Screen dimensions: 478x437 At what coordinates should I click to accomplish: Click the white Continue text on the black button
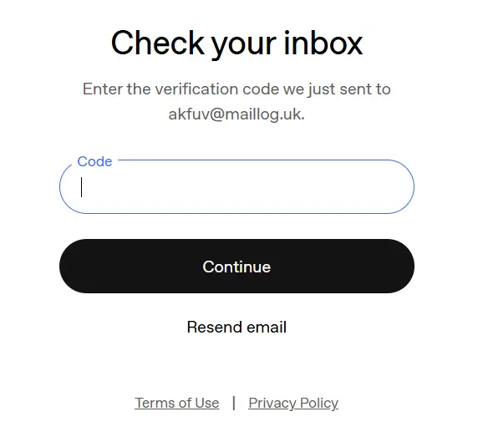(x=236, y=267)
